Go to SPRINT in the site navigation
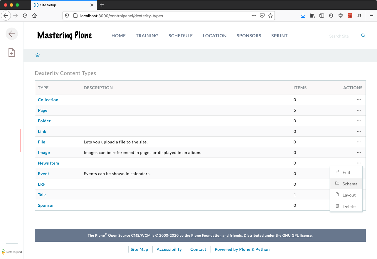The width and height of the screenshot is (377, 259). tap(280, 36)
